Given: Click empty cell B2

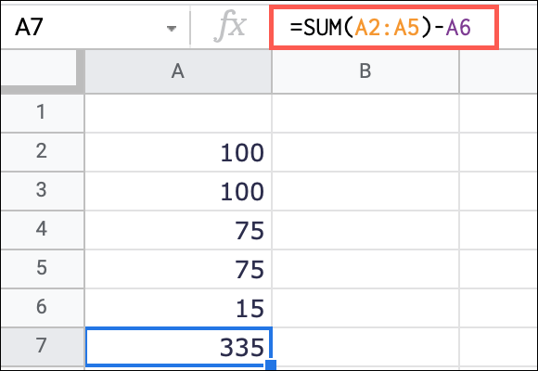Looking at the screenshot, I should (x=365, y=152).
